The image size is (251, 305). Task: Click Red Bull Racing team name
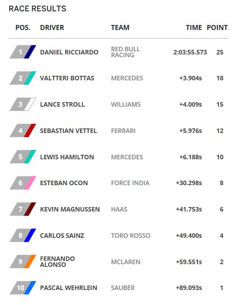pos(125,52)
